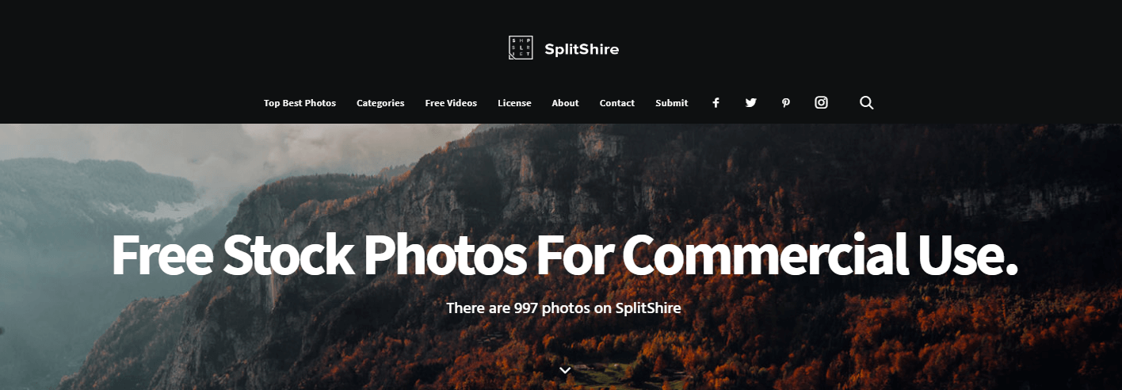Navigate to the About page
The width and height of the screenshot is (1122, 390).
point(565,103)
